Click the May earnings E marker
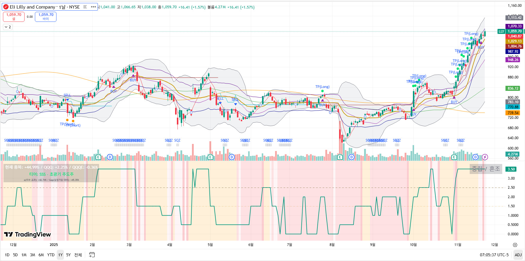 tap(210, 157)
